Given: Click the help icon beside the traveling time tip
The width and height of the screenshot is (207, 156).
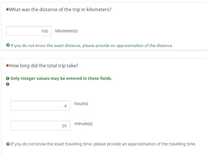Looking at the screenshot, I should 8,144.
